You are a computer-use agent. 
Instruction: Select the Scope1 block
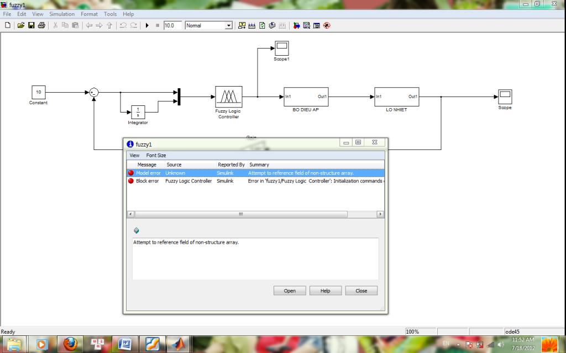pos(281,49)
